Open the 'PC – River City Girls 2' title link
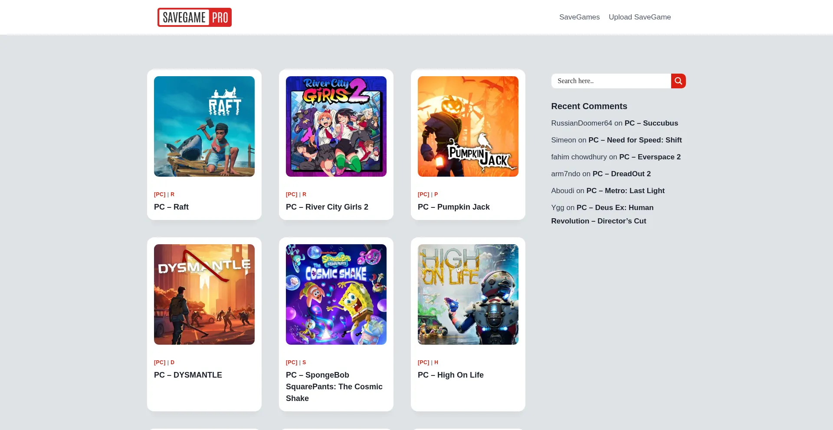Screen dimensions: 833x430 coord(327,207)
